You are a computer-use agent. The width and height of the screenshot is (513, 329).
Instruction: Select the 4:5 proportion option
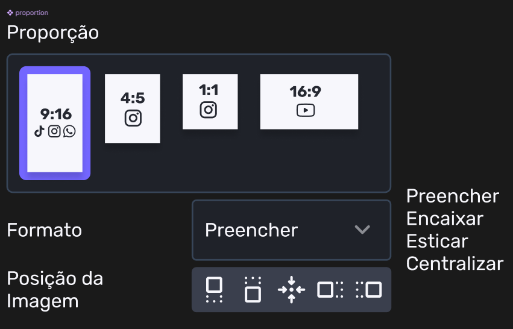pos(133,108)
